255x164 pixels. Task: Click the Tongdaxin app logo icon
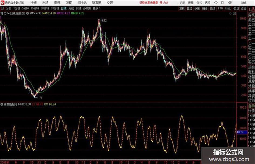point(2,3)
